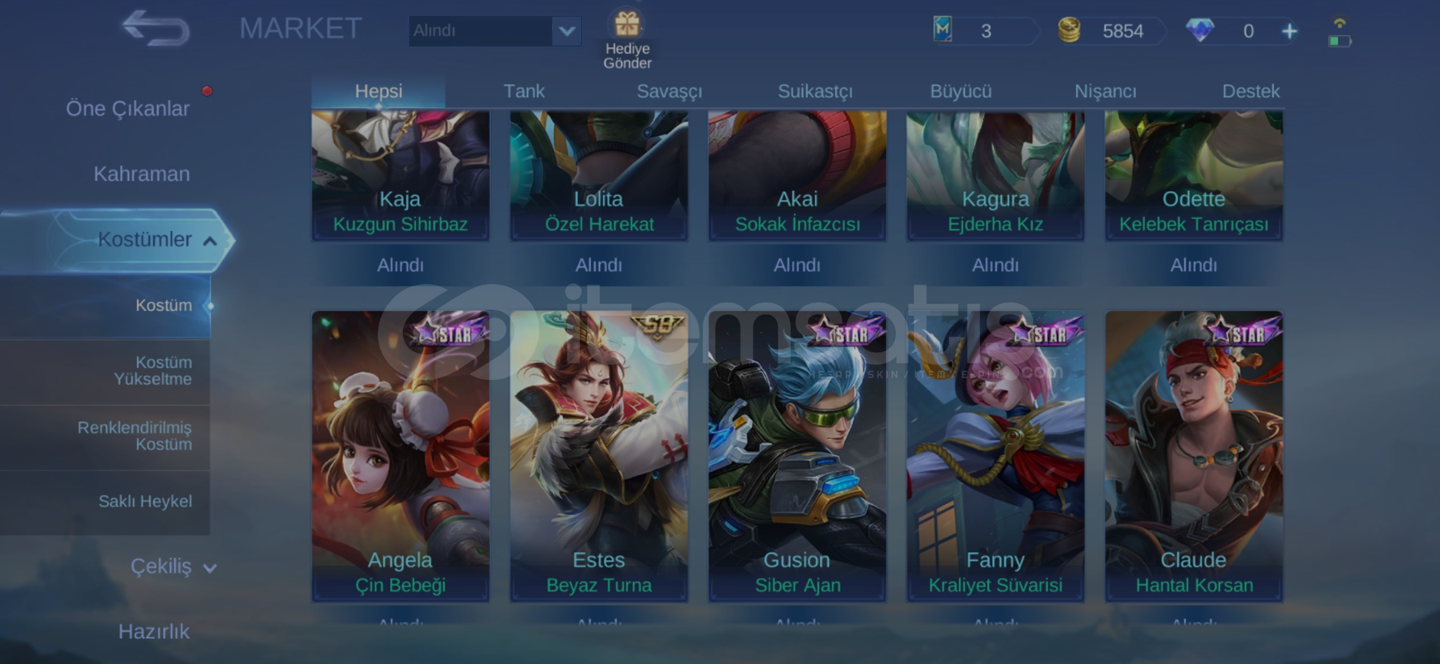Viewport: 1440px width, 664px height.
Task: Select the Suikastçı tab
Action: pyautogui.click(x=815, y=92)
